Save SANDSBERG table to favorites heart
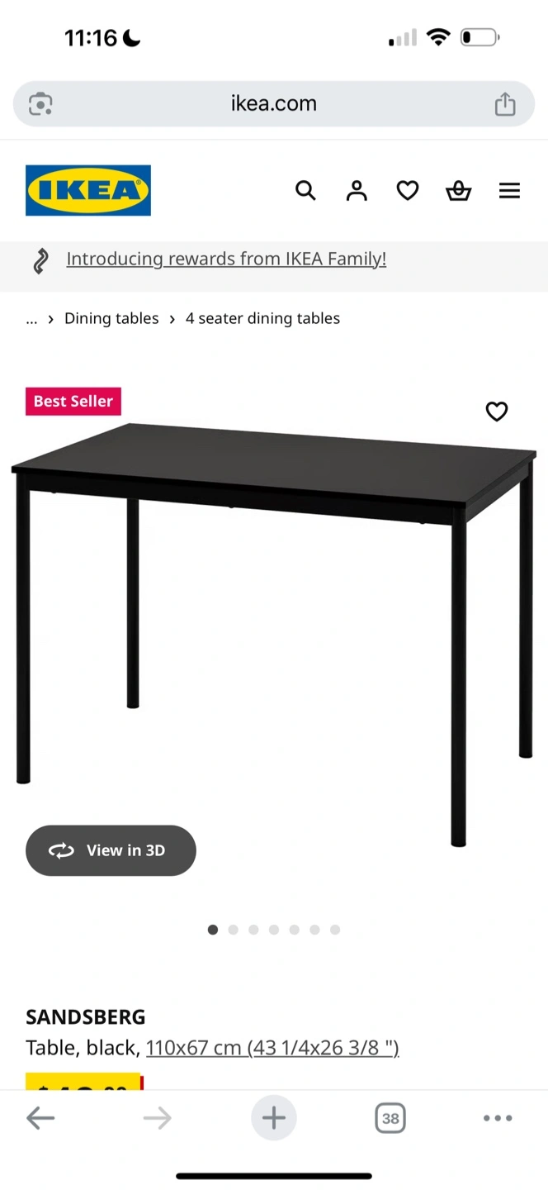548x1190 pixels. tap(497, 411)
